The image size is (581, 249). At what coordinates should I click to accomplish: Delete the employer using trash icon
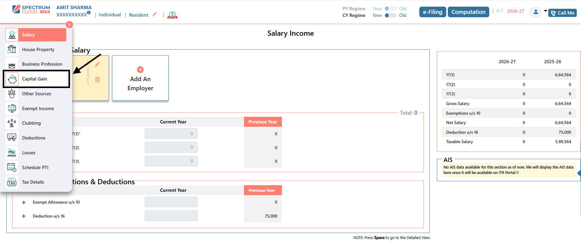(x=97, y=80)
